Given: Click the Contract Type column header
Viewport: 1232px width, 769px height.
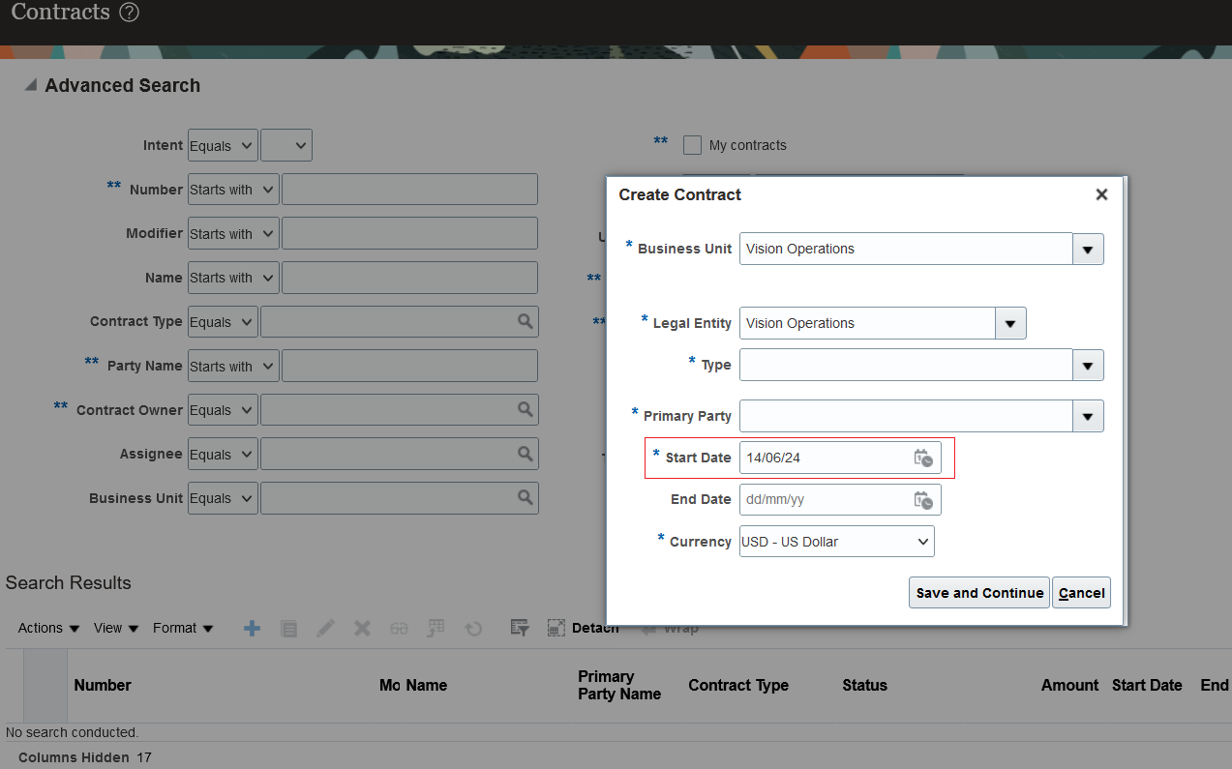Looking at the screenshot, I should coord(738,685).
